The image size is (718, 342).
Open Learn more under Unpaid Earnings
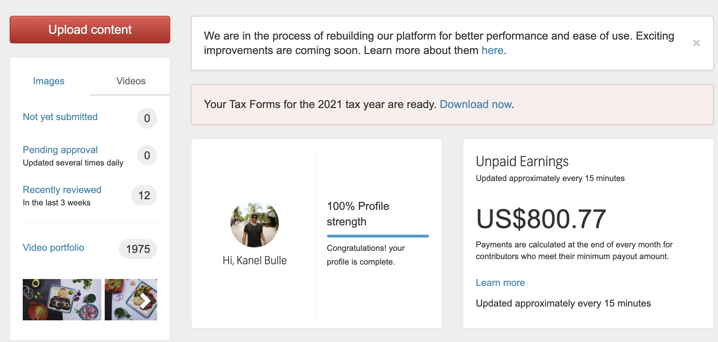pyautogui.click(x=500, y=283)
